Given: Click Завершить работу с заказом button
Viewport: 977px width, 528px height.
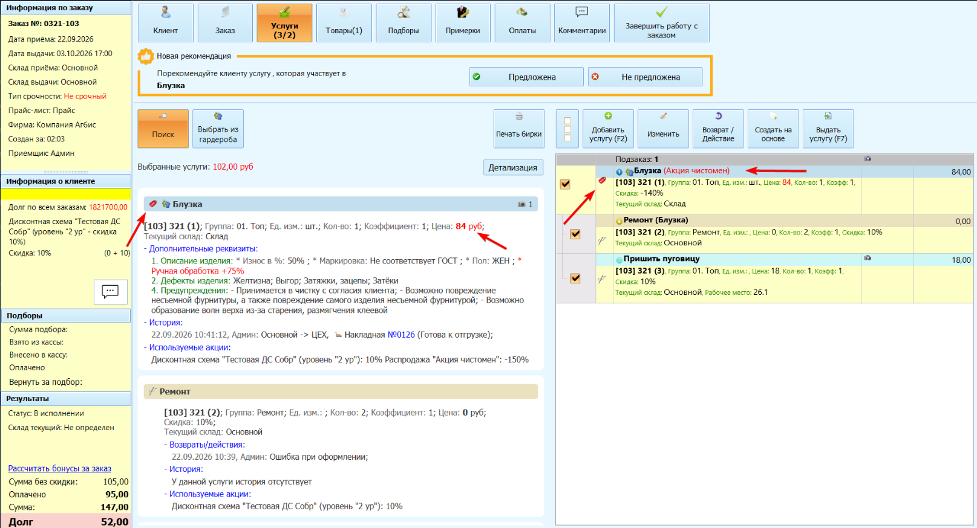Looking at the screenshot, I should pyautogui.click(x=662, y=23).
